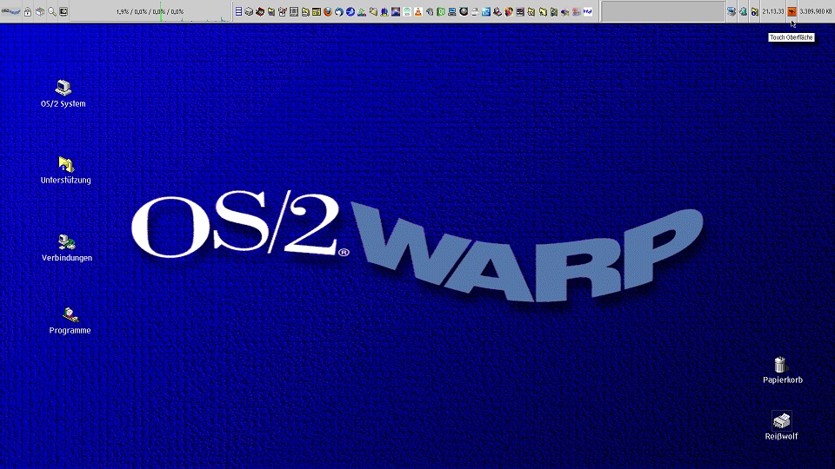This screenshot has height=469, width=835.
Task: Launch Thunderbird from the toolbar
Action: 338,11
